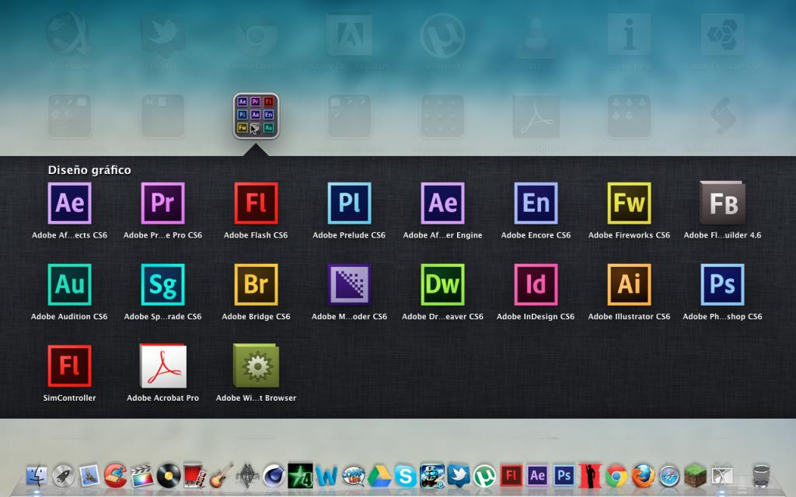796x497 pixels.
Task: Open Adobe Acrobat Pro
Action: (x=163, y=366)
